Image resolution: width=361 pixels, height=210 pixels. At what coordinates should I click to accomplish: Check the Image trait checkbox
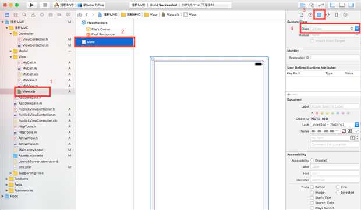tap(312, 193)
